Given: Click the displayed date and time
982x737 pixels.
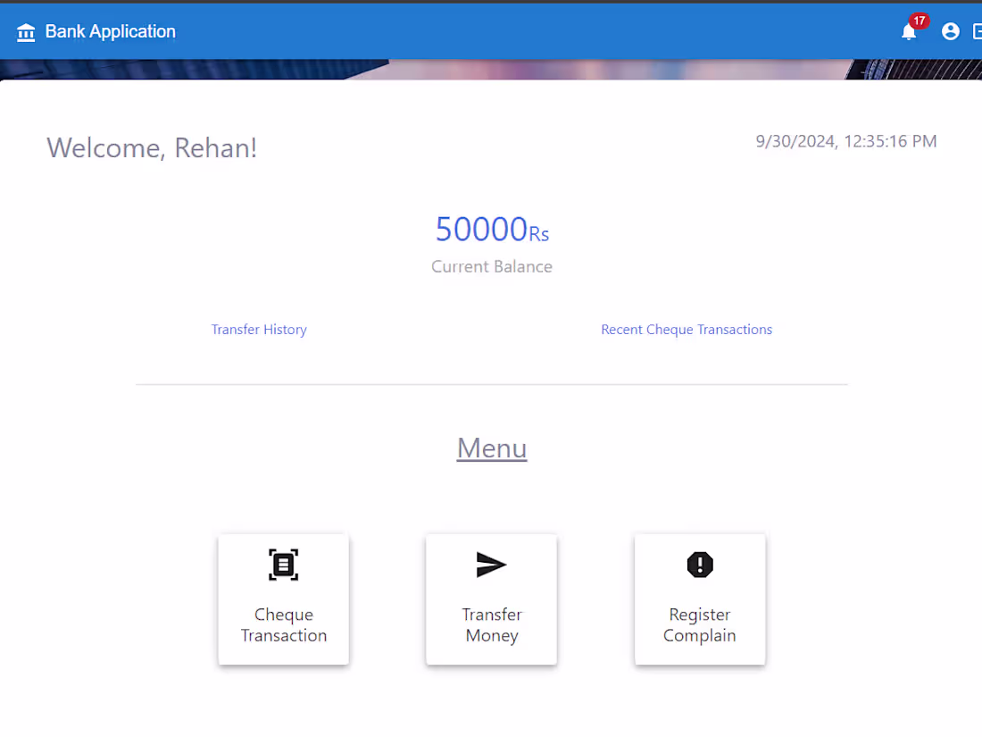Looking at the screenshot, I should click(845, 140).
